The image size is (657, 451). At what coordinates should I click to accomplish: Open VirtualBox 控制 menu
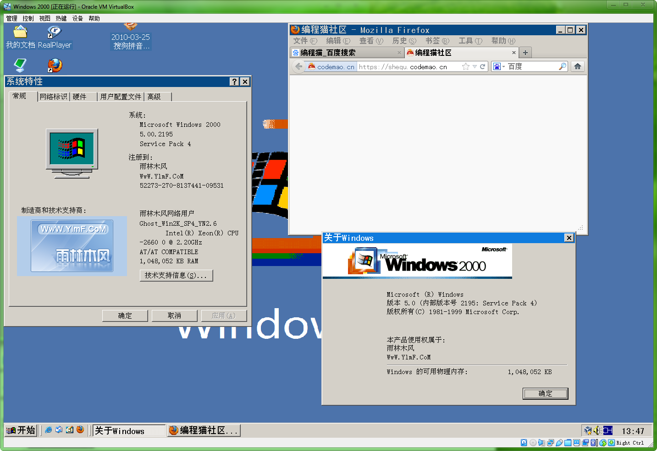[x=28, y=18]
